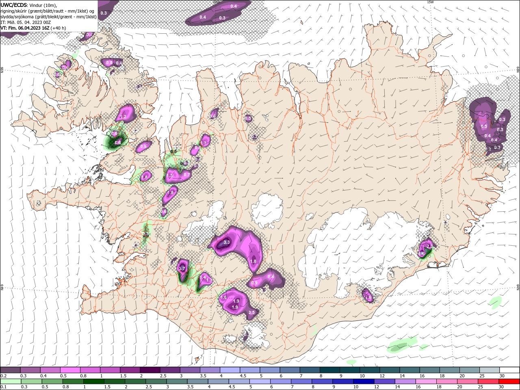Click the '15W' longitude label
Viewport: 520px width, 390px height.
tap(431, 2)
